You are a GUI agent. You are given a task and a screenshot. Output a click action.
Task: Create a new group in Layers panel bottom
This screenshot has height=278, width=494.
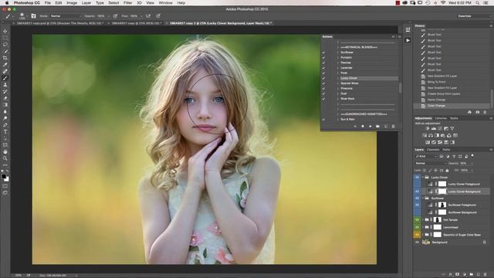472,275
